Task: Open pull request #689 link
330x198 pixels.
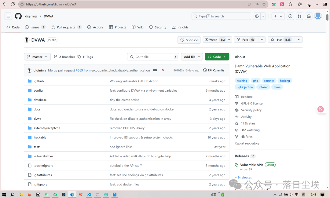Action: click(79, 70)
